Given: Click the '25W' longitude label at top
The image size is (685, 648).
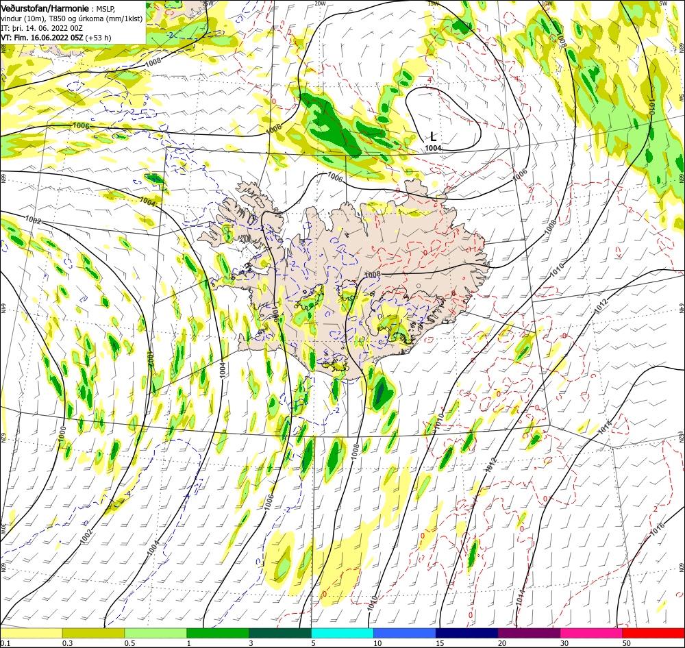Looking at the screenshot, I should point(208,3).
